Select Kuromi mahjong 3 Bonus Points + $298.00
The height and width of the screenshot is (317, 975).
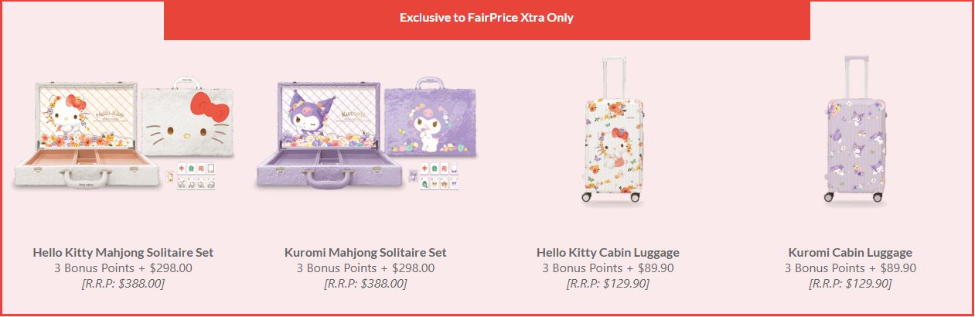pos(366,268)
